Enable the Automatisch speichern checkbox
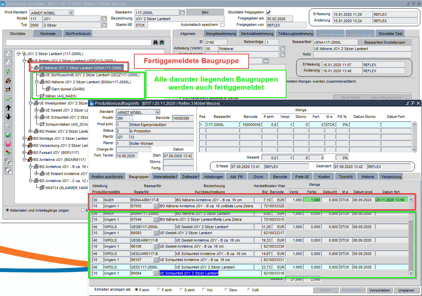 pos(222,25)
